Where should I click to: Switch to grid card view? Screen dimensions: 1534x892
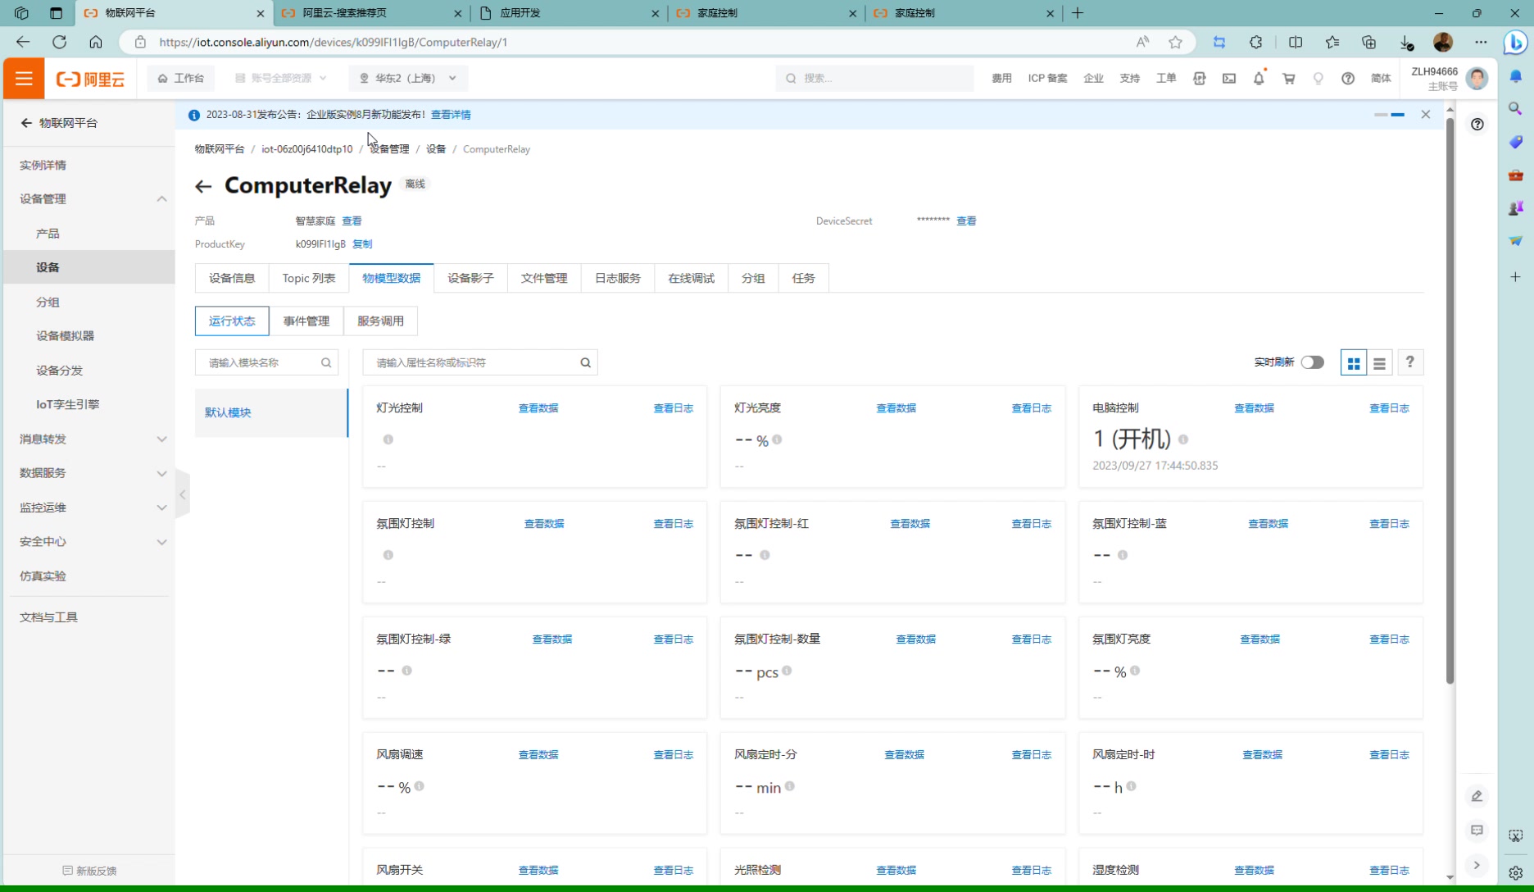[x=1354, y=363]
